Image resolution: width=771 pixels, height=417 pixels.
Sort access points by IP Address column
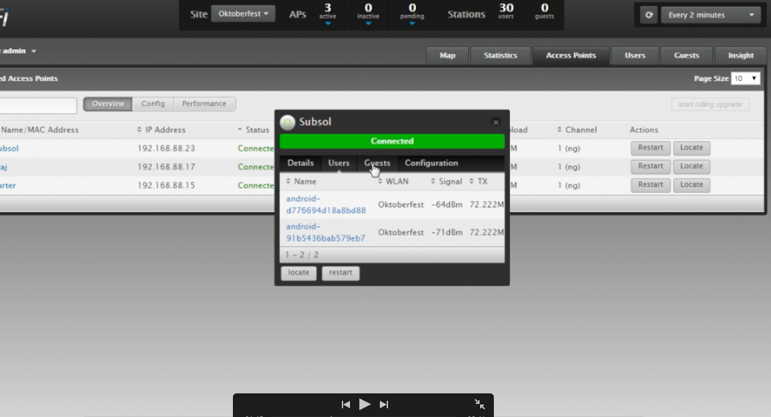[161, 130]
